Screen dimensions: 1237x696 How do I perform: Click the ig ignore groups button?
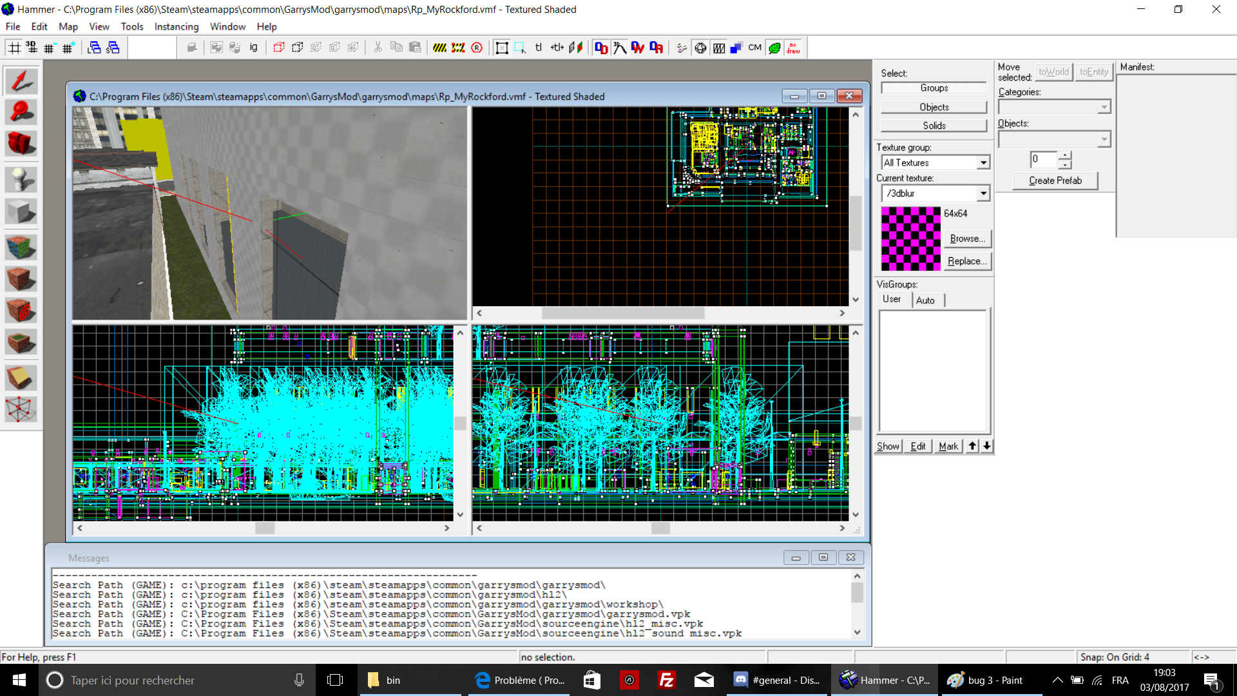[x=253, y=48]
